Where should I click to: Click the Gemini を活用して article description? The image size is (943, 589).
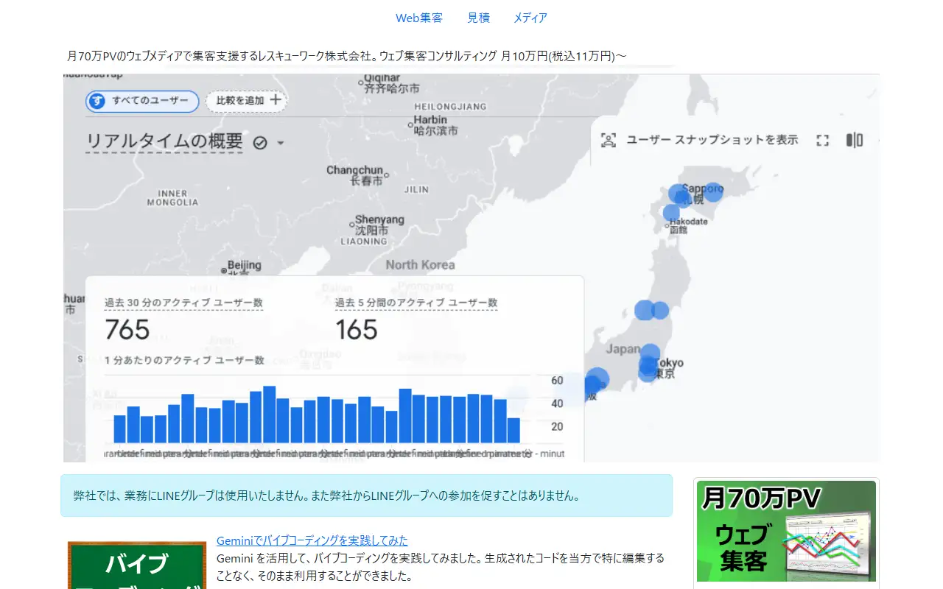point(441,567)
